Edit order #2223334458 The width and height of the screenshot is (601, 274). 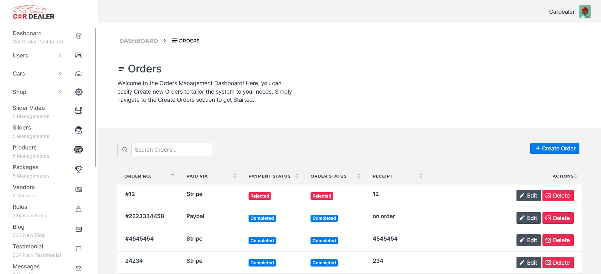[528, 218]
